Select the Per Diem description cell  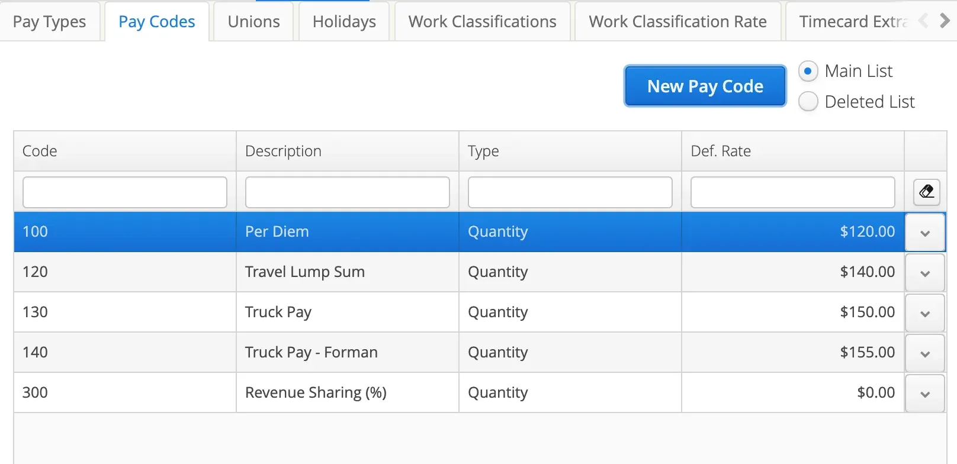point(348,232)
